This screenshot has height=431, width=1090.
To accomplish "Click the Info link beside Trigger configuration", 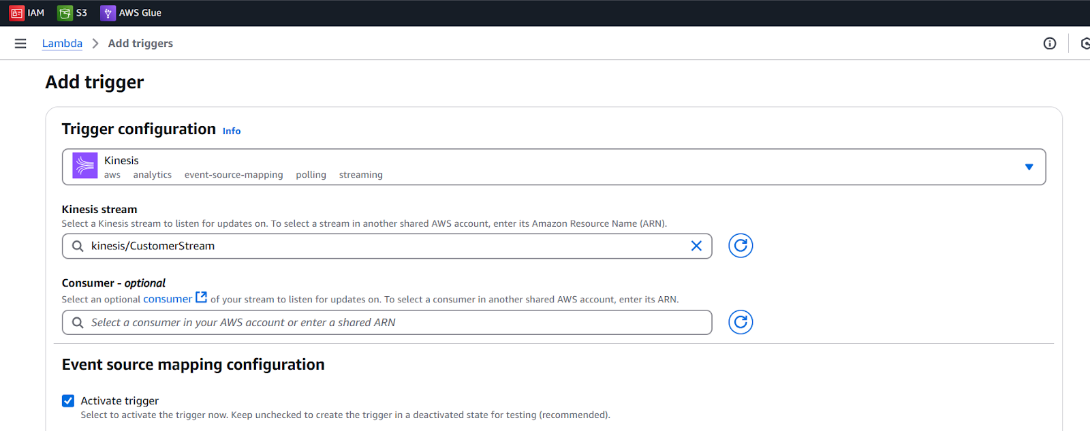I will pyautogui.click(x=232, y=131).
